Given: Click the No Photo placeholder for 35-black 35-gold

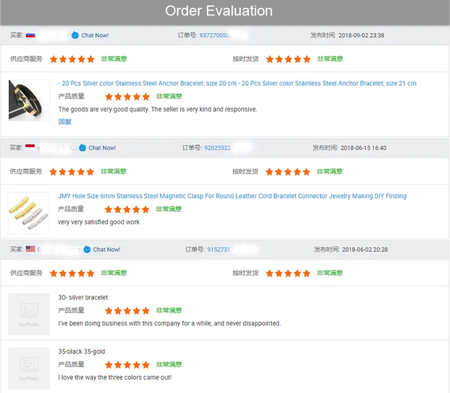Looking at the screenshot, I should click(29, 368).
